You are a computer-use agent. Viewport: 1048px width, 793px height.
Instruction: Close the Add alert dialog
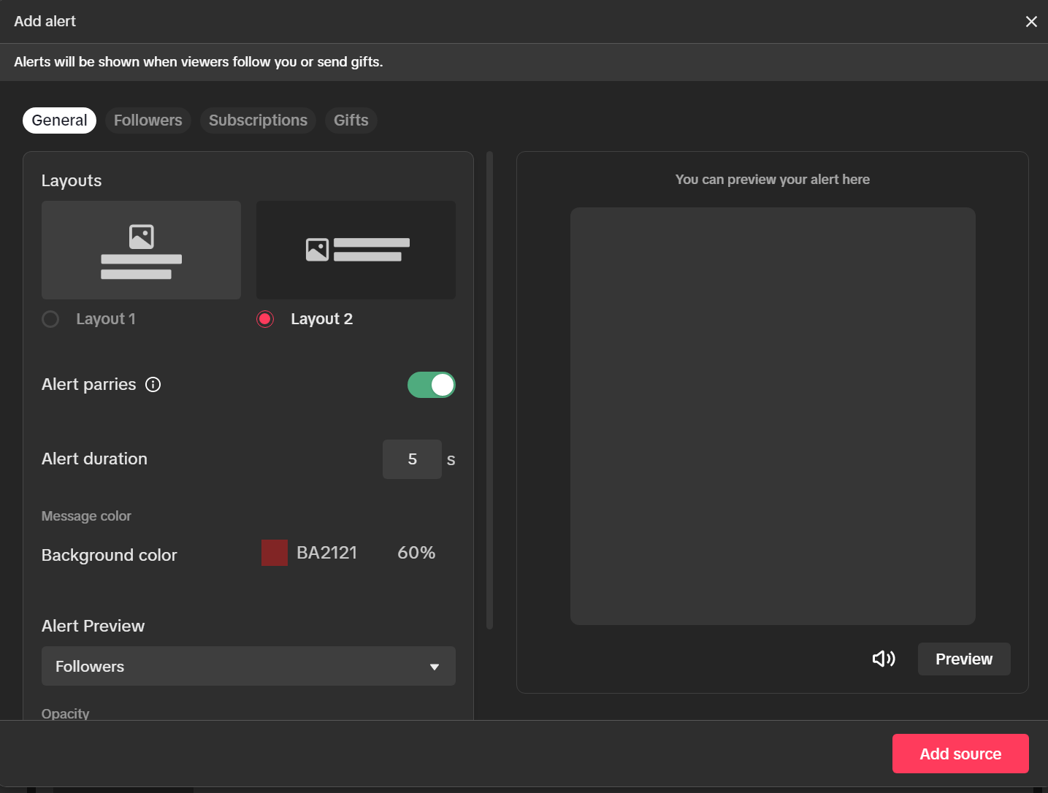(1030, 22)
